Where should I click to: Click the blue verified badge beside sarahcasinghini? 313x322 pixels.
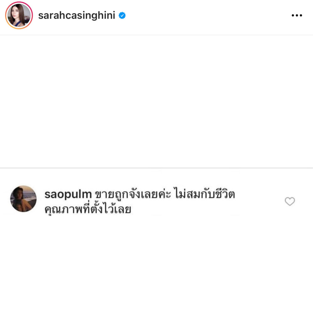click(x=122, y=15)
